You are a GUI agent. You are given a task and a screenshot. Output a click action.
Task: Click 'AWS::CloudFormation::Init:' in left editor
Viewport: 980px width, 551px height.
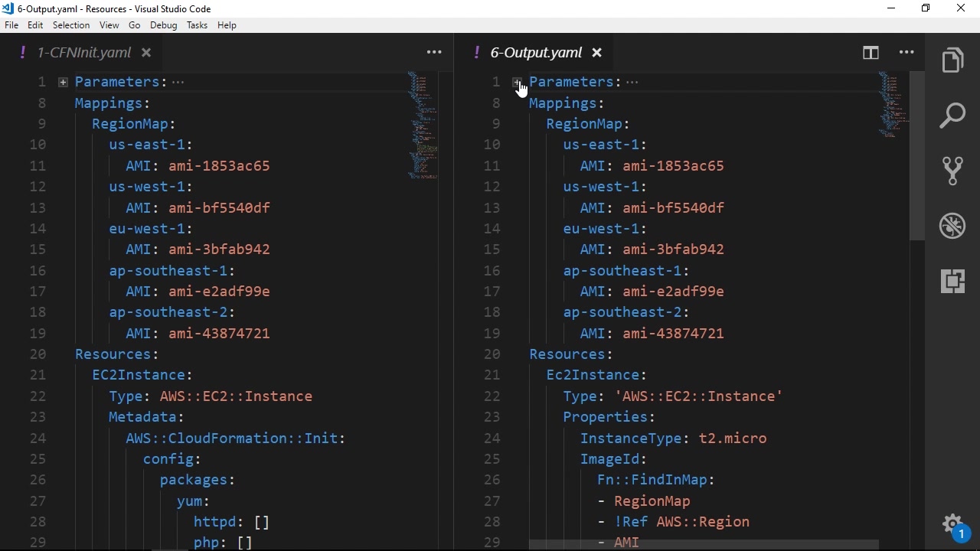pyautogui.click(x=236, y=439)
